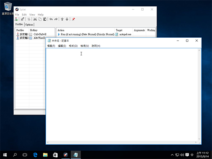Select the 設定檔1 profile row

point(22,34)
